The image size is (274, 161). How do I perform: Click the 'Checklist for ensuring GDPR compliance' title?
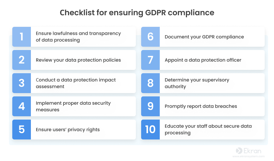coord(137,13)
